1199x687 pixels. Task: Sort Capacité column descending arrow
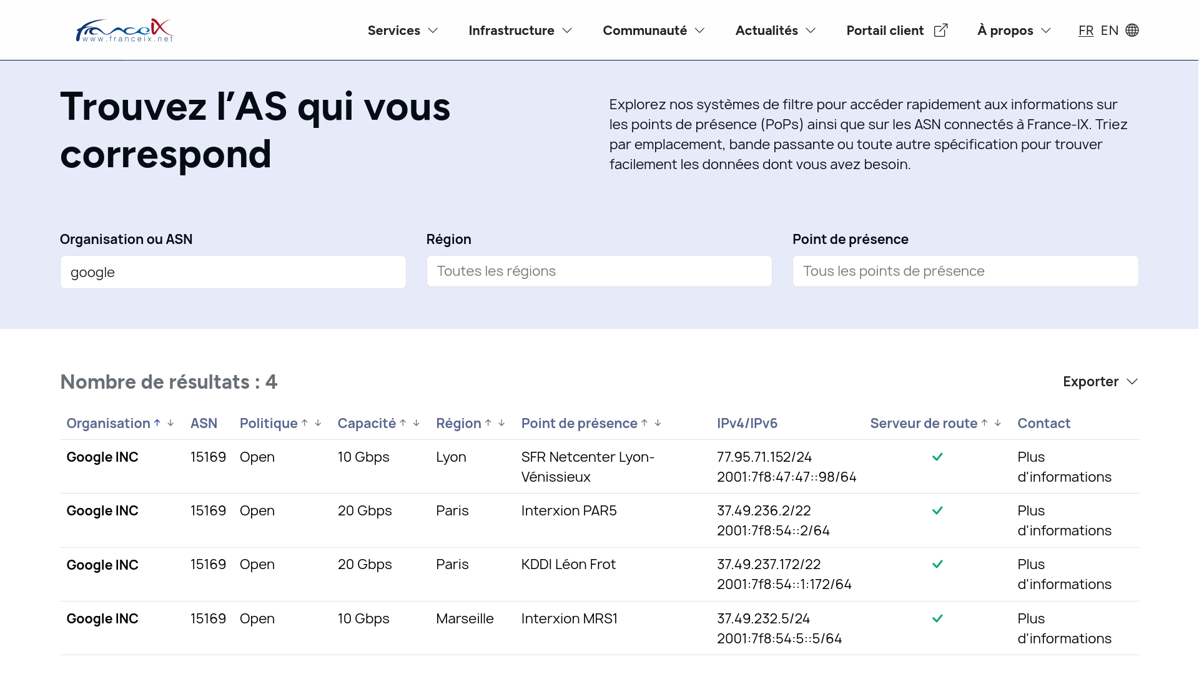[x=417, y=423]
